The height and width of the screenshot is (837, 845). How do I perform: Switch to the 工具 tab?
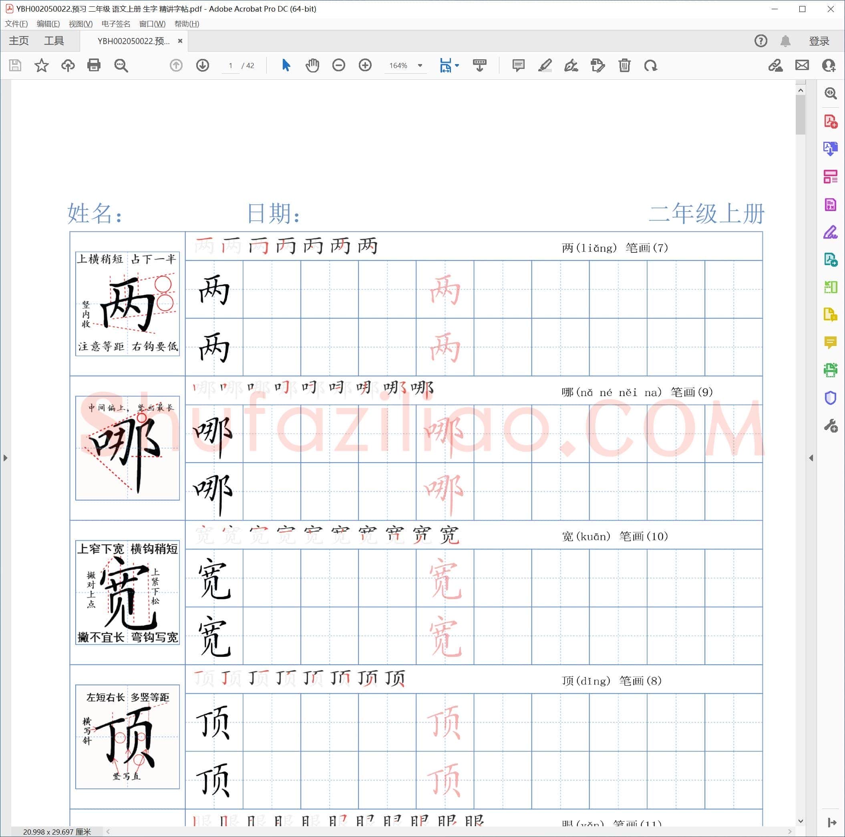(x=54, y=41)
